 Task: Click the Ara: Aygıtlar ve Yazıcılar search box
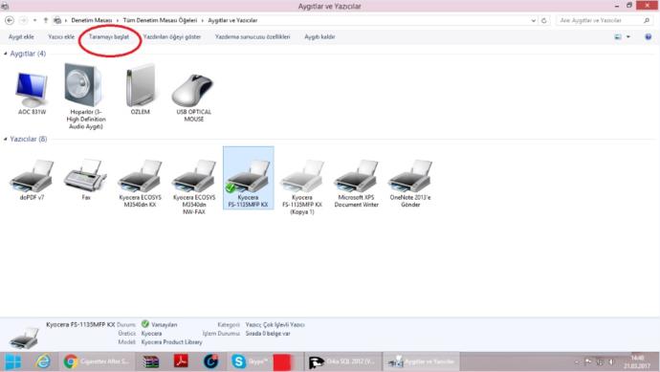600,20
